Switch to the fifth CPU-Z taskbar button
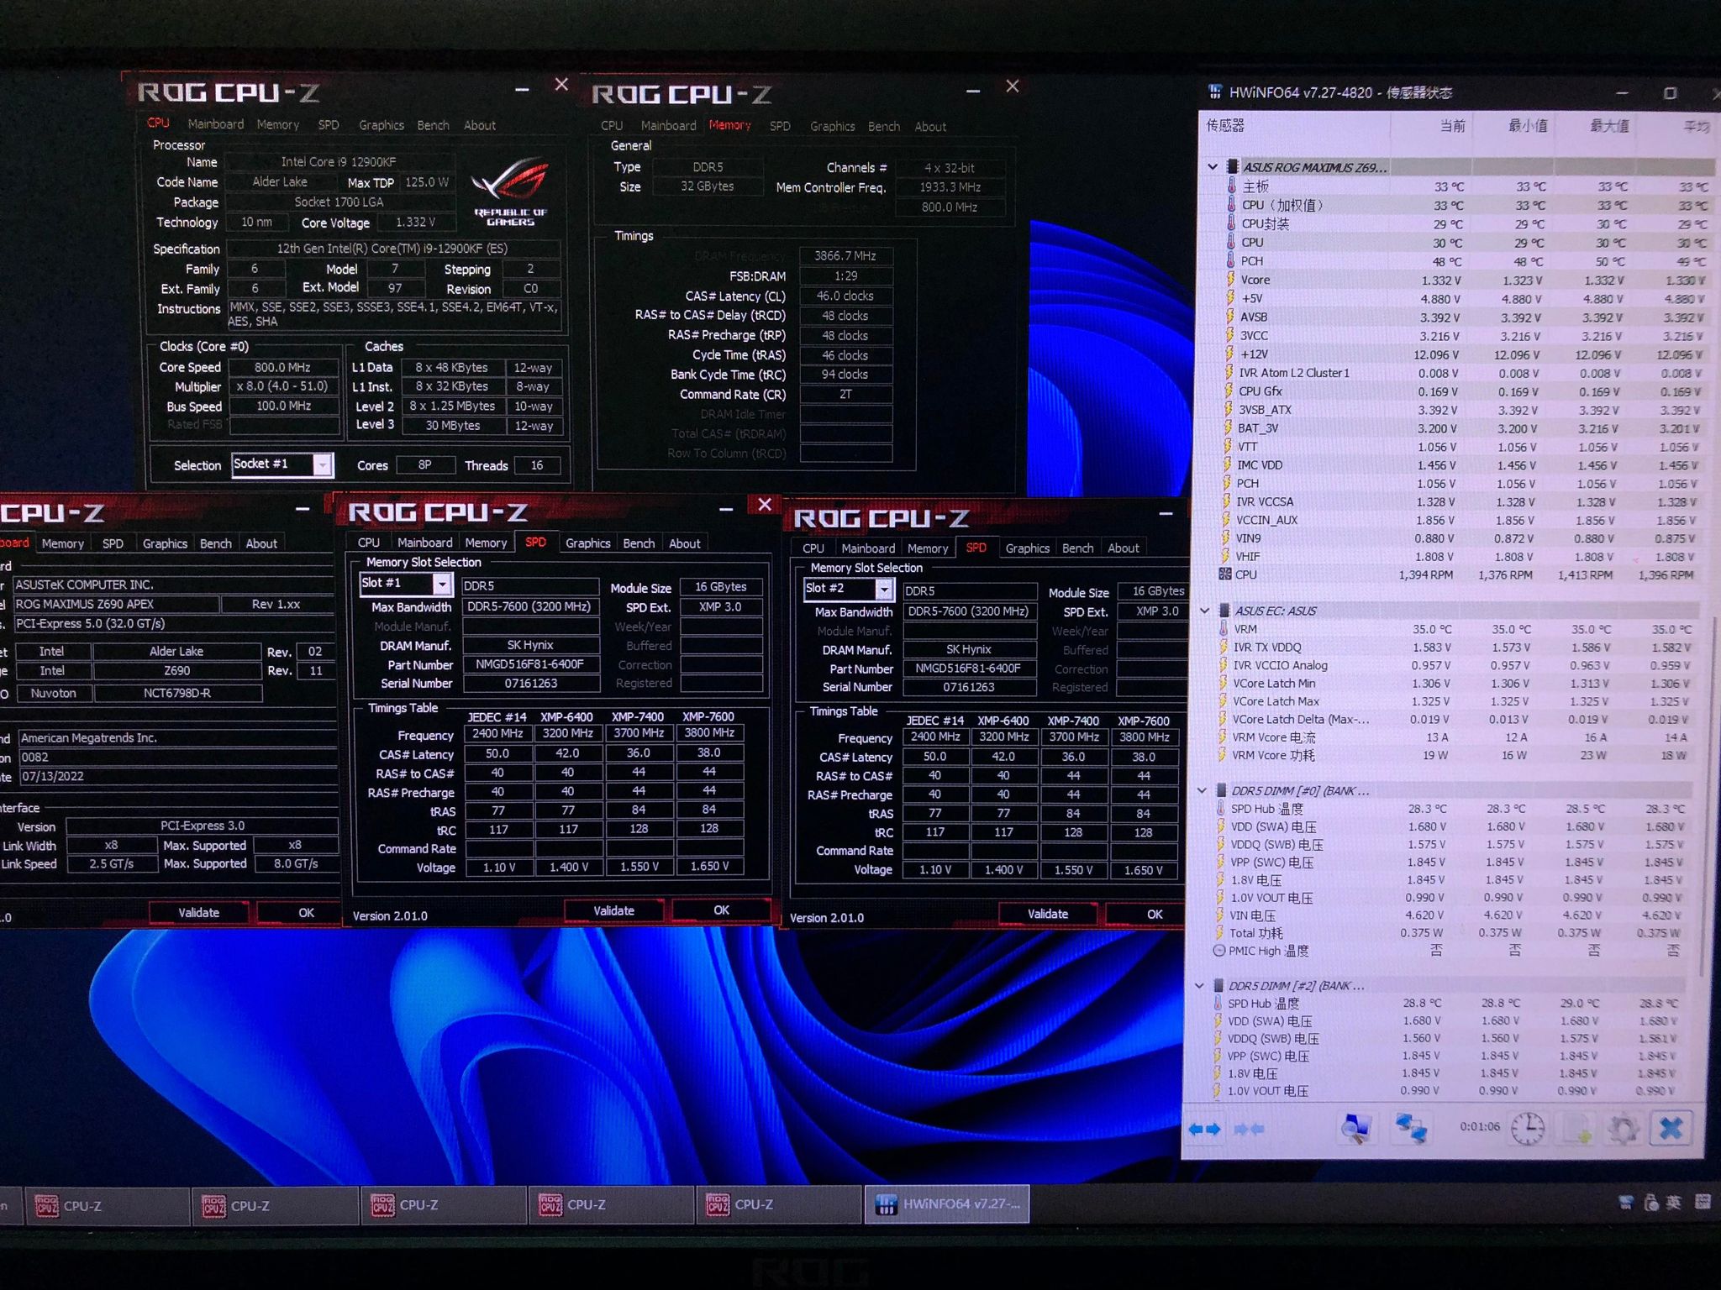Image resolution: width=1721 pixels, height=1290 pixels. (x=778, y=1204)
